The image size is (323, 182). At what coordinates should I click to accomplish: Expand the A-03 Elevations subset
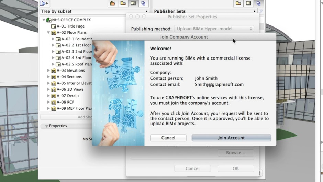[48, 71]
